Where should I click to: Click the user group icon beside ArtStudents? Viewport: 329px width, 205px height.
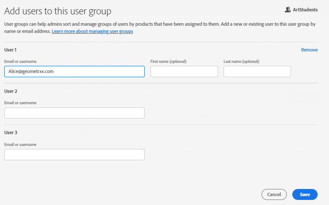[288, 9]
